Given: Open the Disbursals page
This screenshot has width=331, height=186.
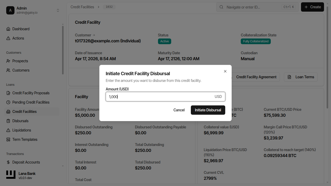Looking at the screenshot, I should (x=20, y=121).
